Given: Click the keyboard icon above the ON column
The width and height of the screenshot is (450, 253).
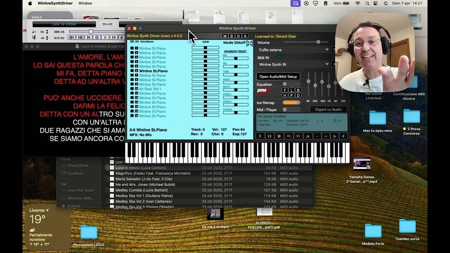Looking at the screenshot, I should click(x=132, y=41).
